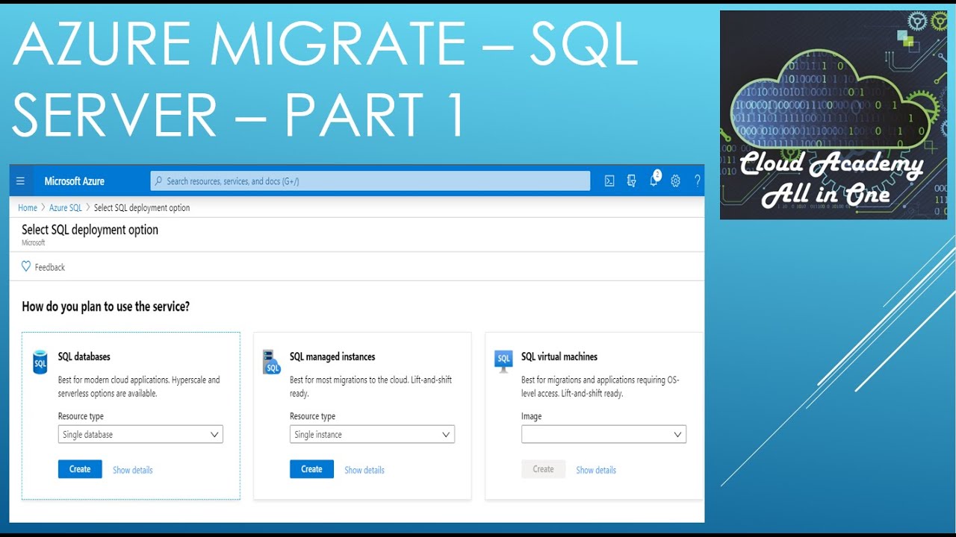Click the SQL managed instances icon

pyautogui.click(x=272, y=362)
